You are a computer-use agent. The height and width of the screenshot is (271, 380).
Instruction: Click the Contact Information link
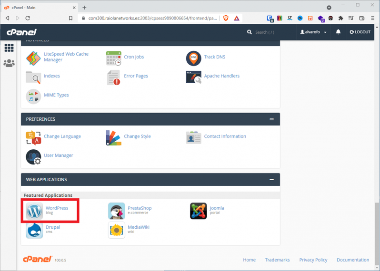225,136
